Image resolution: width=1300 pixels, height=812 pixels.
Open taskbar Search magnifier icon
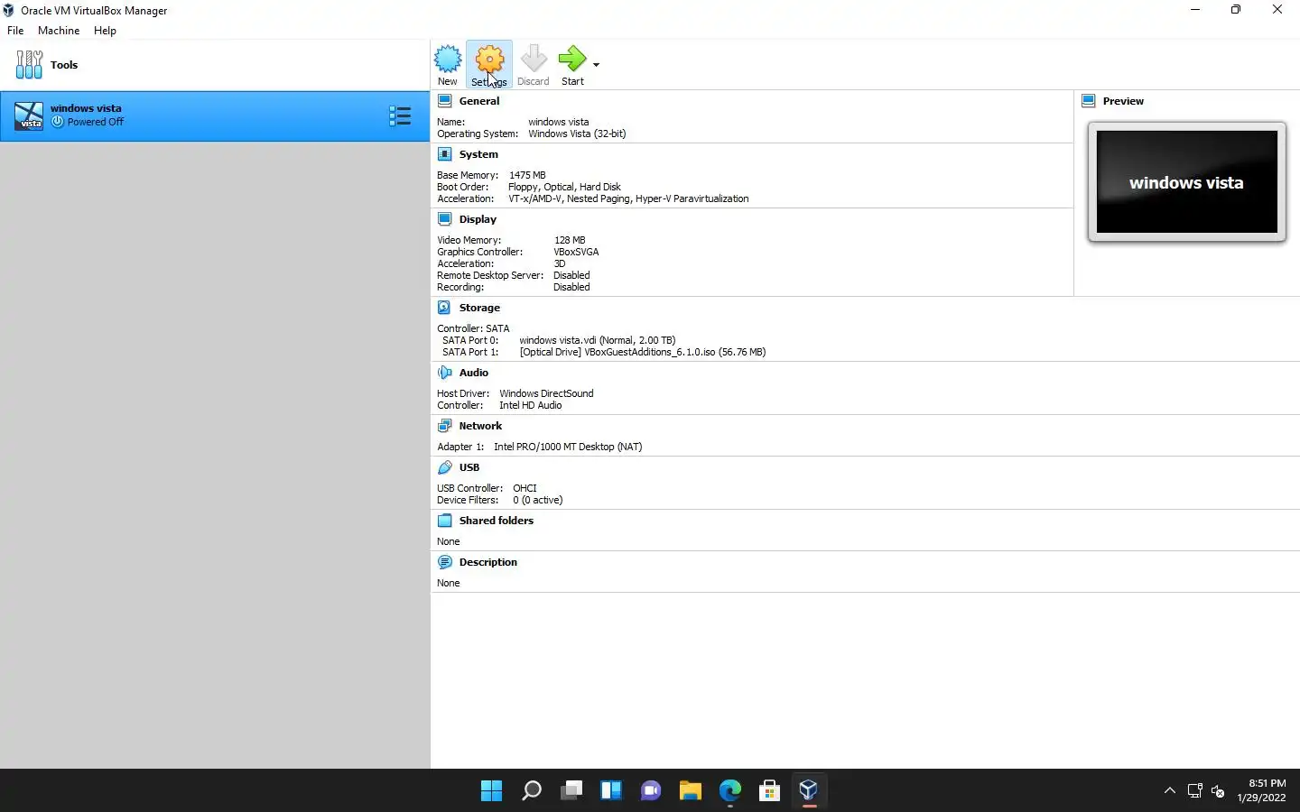[x=532, y=790]
